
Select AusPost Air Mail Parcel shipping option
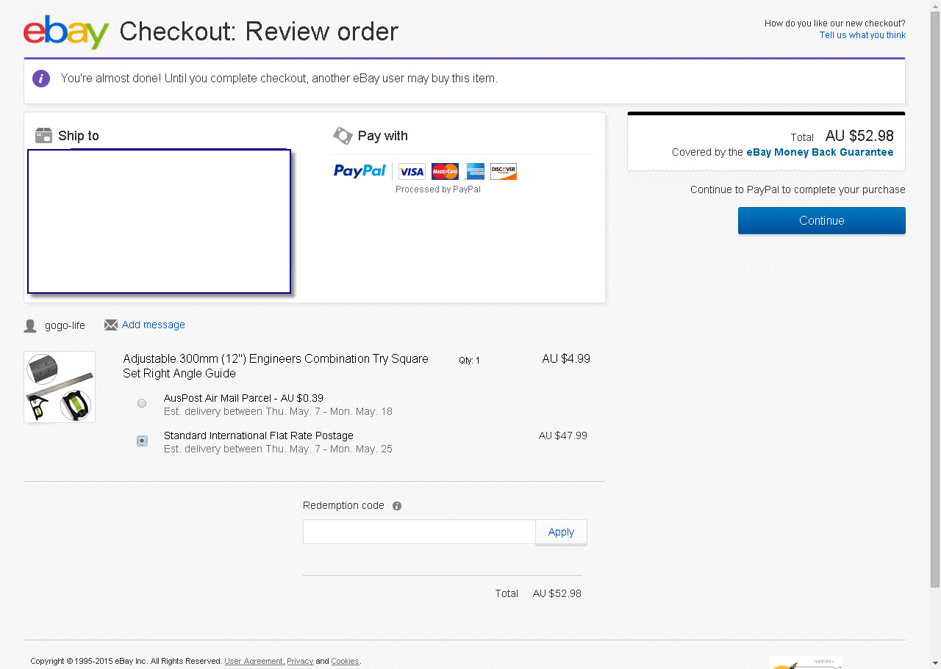(142, 403)
